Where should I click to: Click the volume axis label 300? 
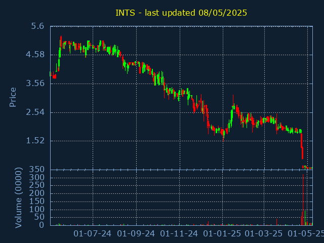coord(36,178)
